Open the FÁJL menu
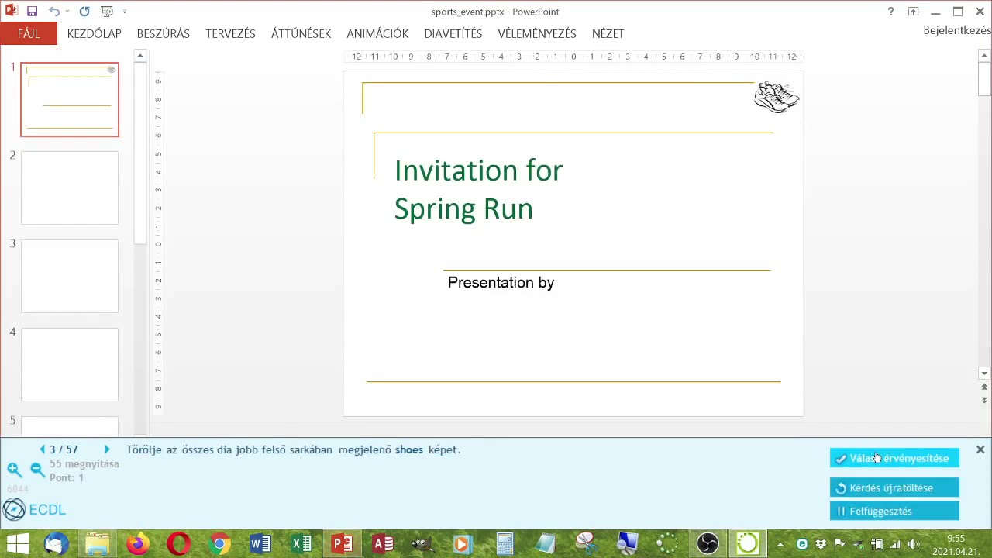The height and width of the screenshot is (558, 992). [29, 33]
